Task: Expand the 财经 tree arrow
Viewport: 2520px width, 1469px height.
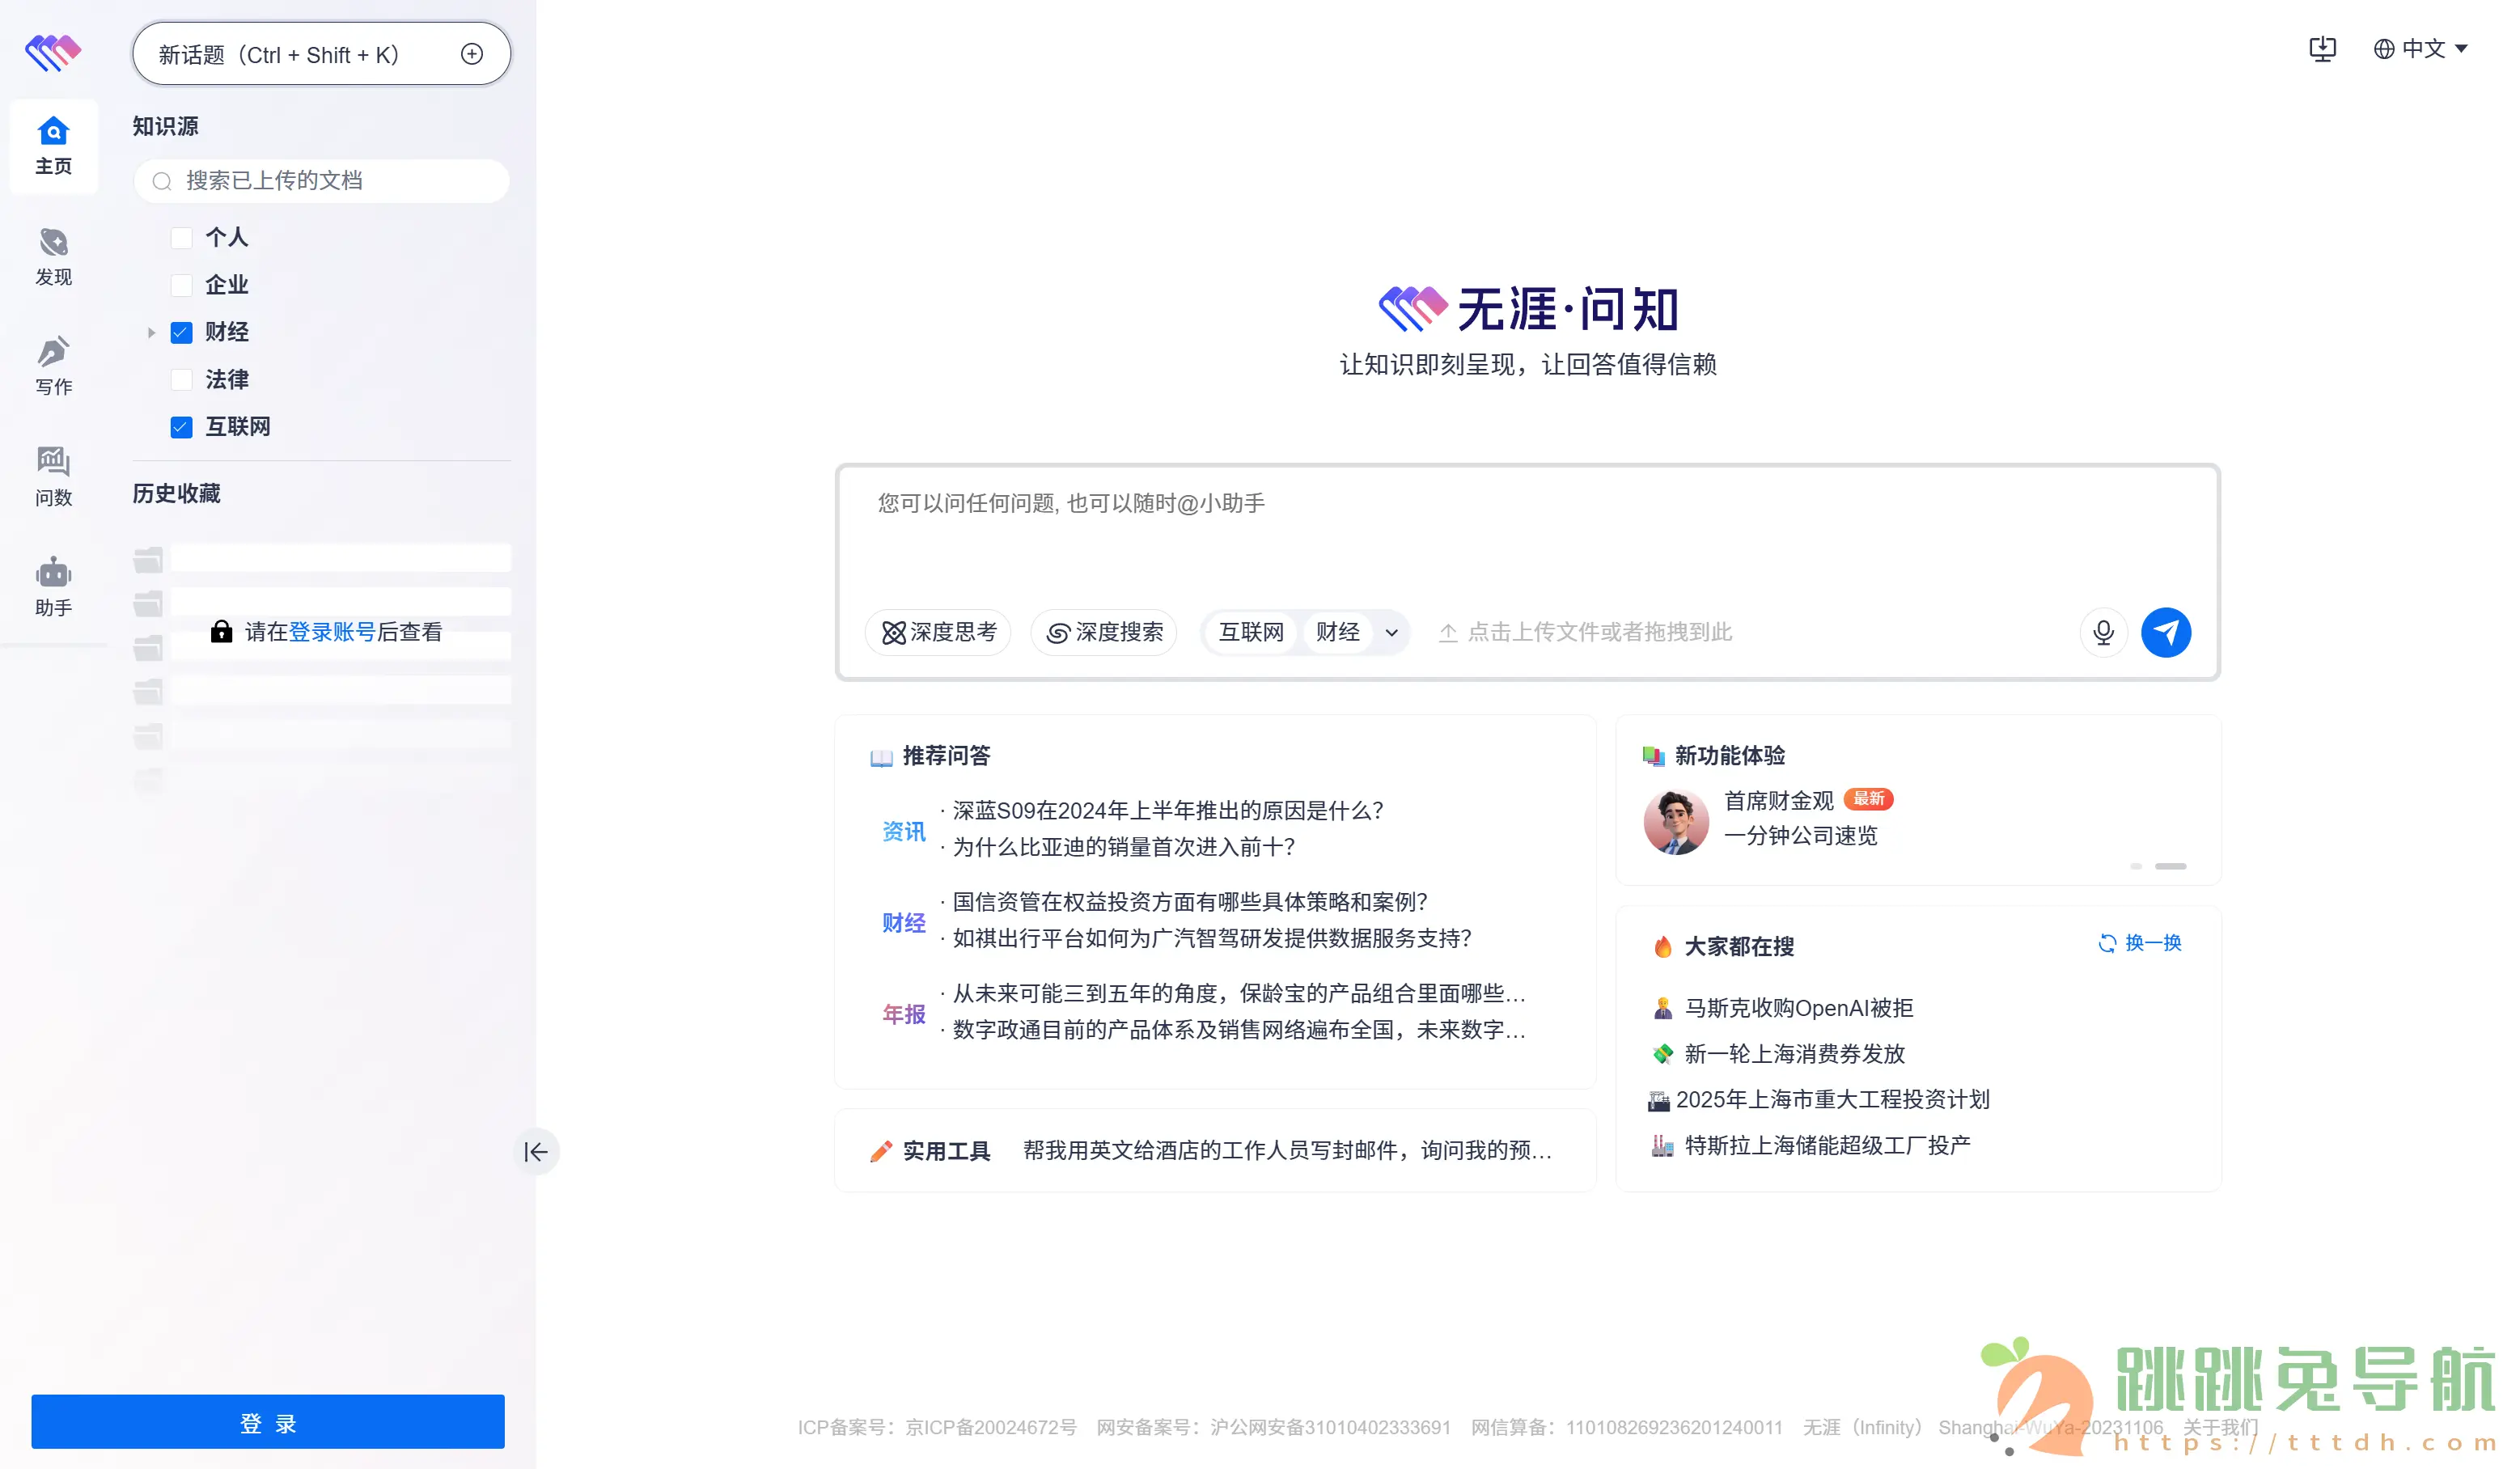Action: point(151,333)
